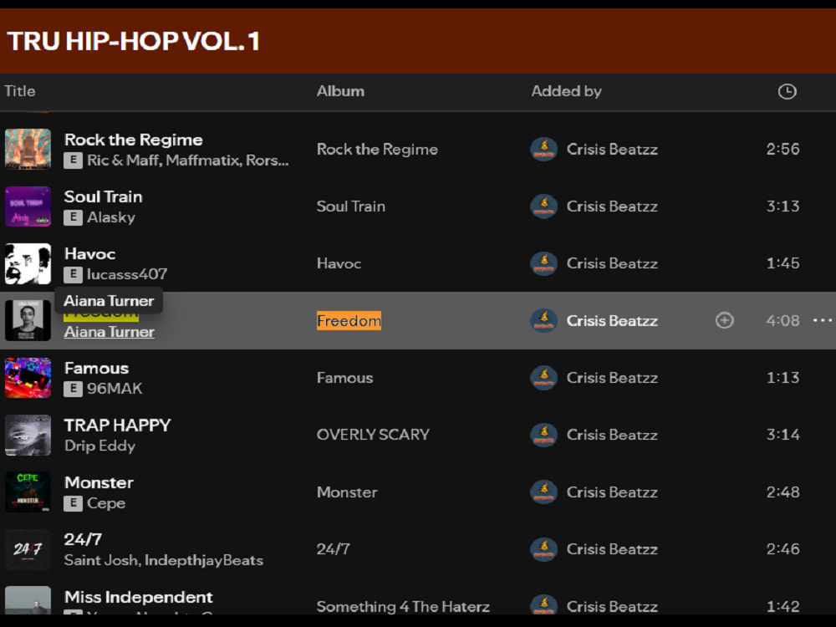Click Crisis Beatzz avatar in Soul Train row
This screenshot has height=627, width=836.
[x=544, y=206]
